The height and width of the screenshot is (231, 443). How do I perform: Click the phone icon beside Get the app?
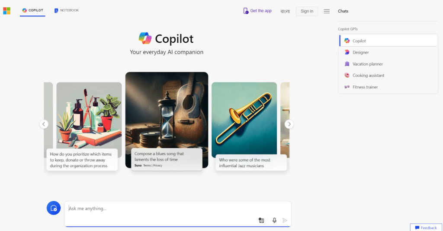point(246,11)
